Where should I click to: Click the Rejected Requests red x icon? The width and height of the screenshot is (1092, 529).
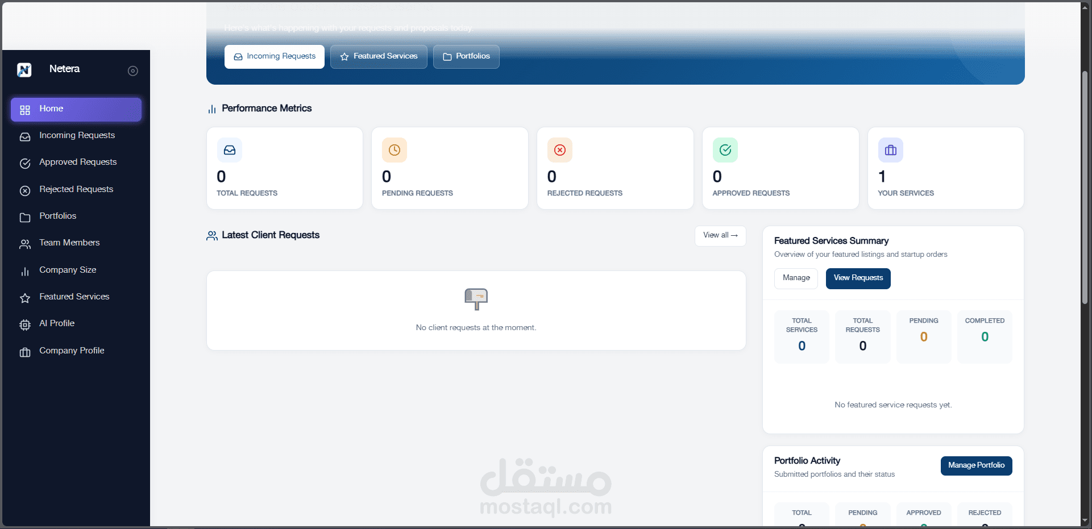pyautogui.click(x=560, y=150)
